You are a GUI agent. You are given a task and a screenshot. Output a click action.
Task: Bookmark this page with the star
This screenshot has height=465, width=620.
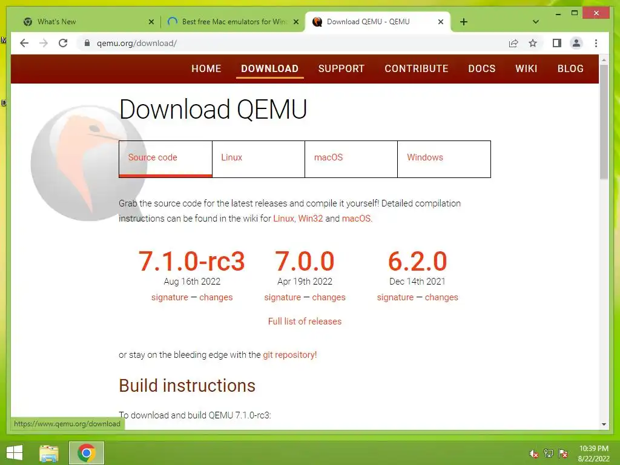[x=533, y=43]
